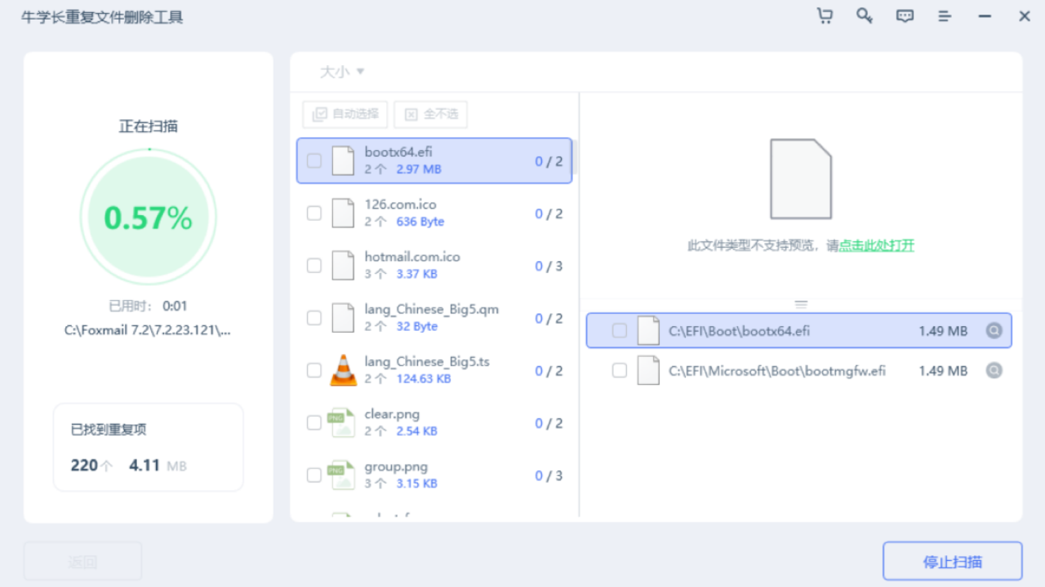1045x587 pixels.
Task: Click the key-shaped registration icon
Action: click(x=865, y=15)
